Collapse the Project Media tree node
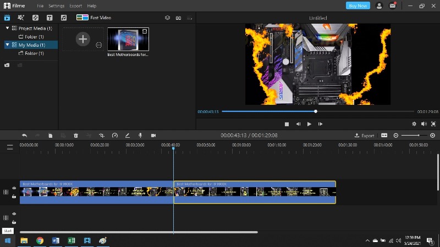Image resolution: width=440 pixels, height=247 pixels. click(x=7, y=29)
